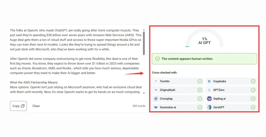Click the Crossplag logo icon
Viewport: 266px width, 137px height.
tap(156, 98)
